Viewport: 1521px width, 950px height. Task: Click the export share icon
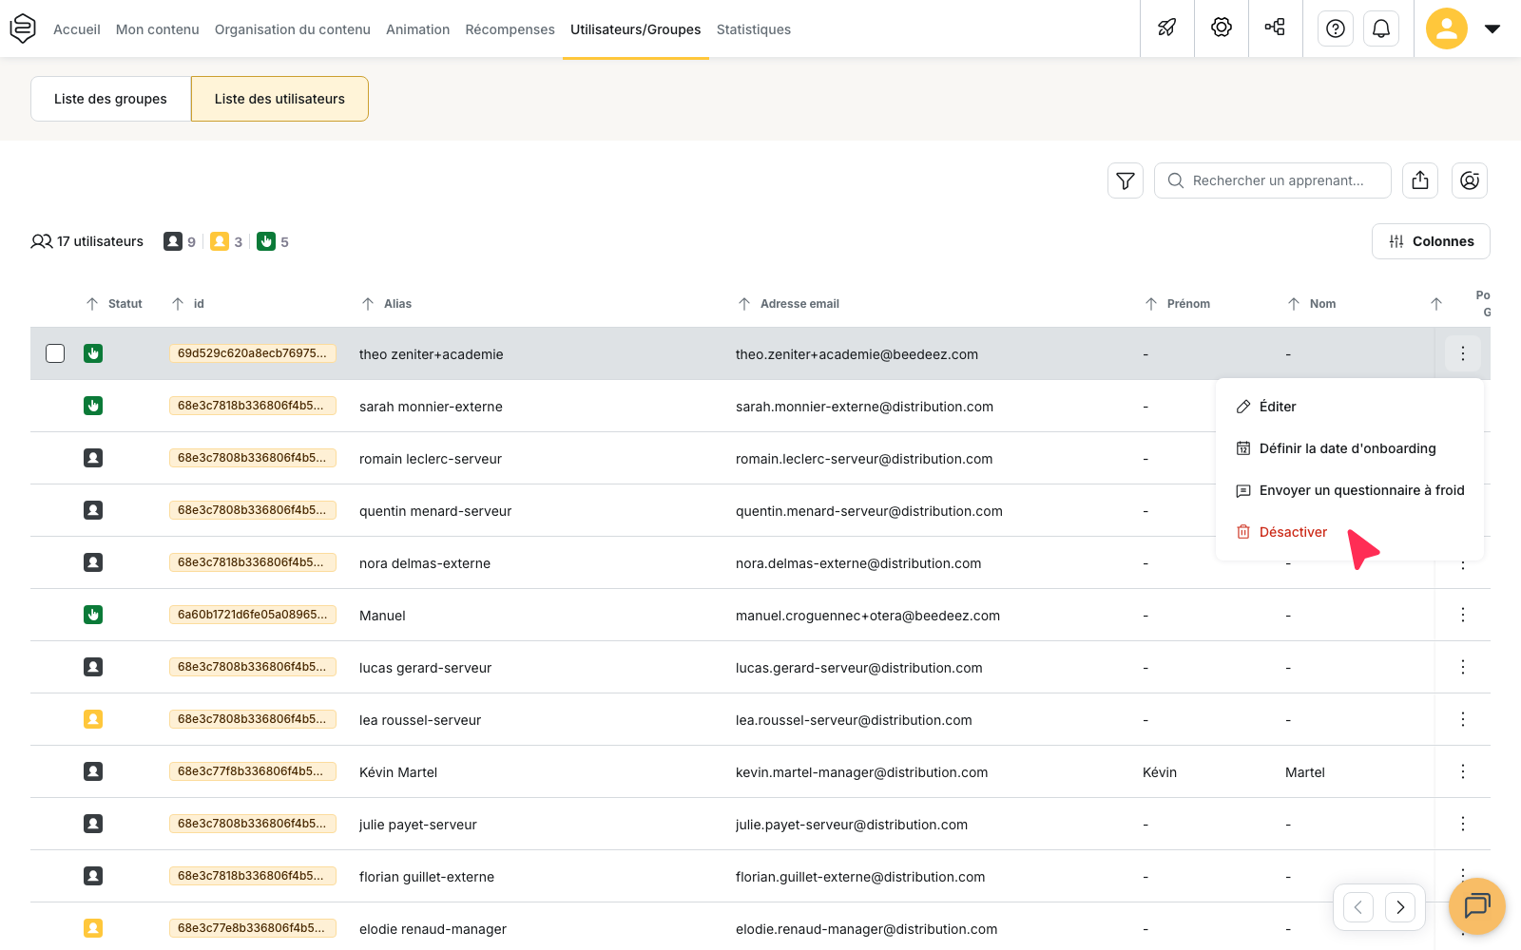[1420, 180]
